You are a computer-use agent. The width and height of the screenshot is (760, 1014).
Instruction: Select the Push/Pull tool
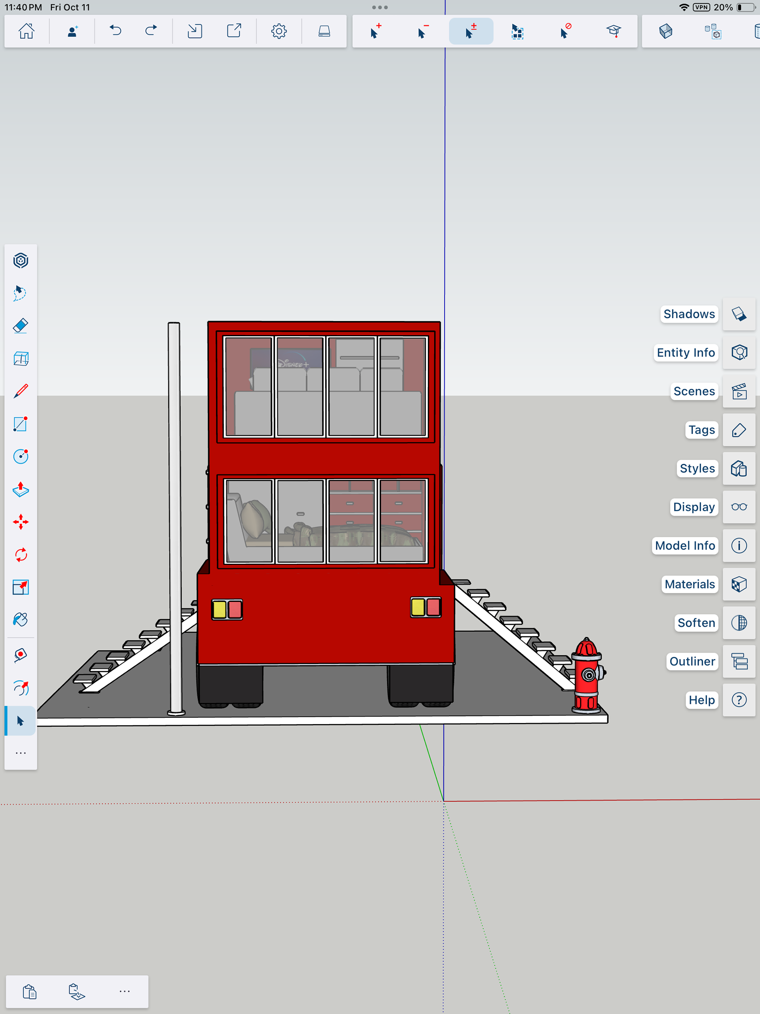coord(21,490)
